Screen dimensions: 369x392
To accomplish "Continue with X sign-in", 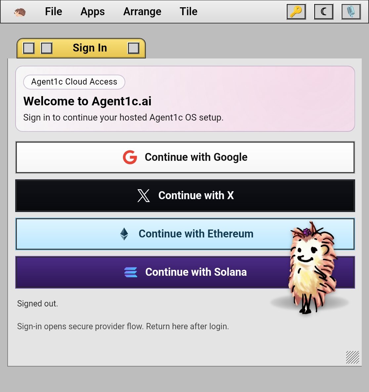I will [x=185, y=196].
